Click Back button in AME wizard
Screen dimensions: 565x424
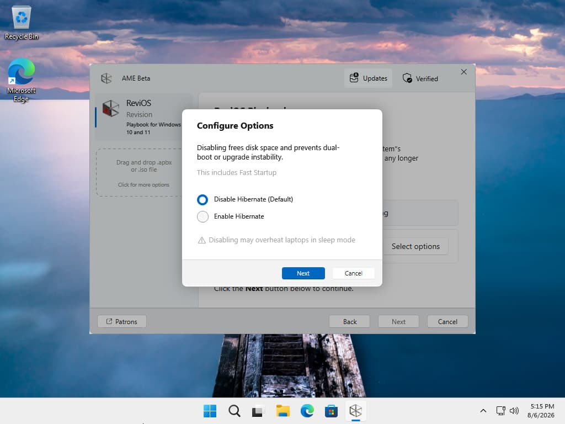coord(349,322)
